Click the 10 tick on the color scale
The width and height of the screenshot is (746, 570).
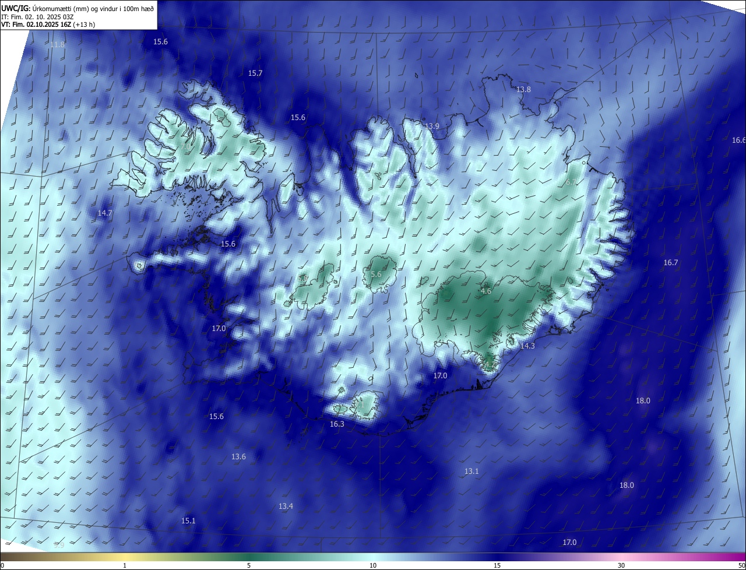[373, 565]
